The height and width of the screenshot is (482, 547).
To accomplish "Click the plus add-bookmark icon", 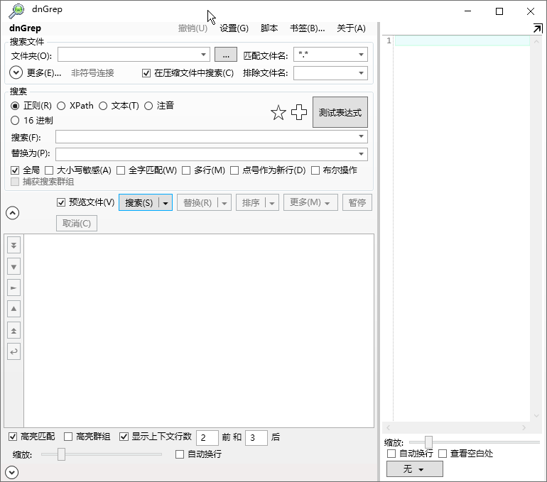I will pos(299,113).
